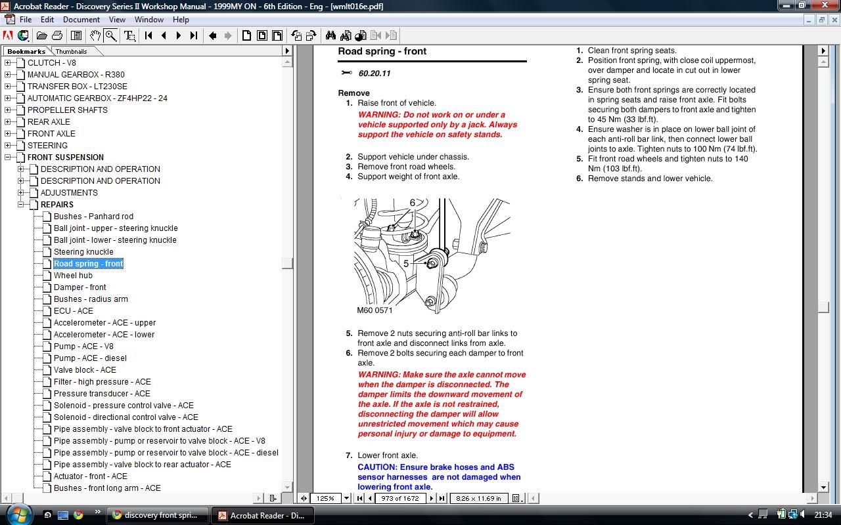Open the Edit menu
The height and width of the screenshot is (525, 841).
47,20
